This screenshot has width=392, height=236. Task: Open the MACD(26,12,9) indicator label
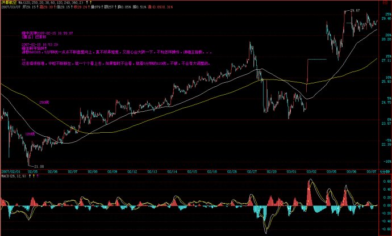pyautogui.click(x=14, y=176)
